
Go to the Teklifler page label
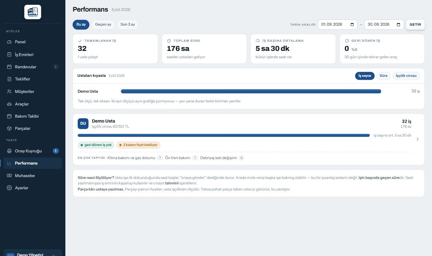(x=23, y=79)
